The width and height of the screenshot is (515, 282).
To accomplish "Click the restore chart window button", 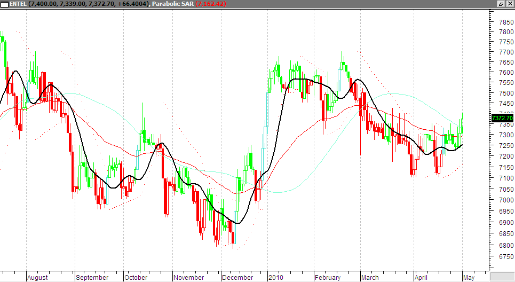I will coord(501,4).
